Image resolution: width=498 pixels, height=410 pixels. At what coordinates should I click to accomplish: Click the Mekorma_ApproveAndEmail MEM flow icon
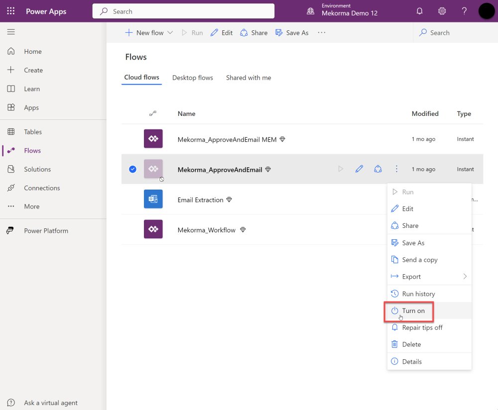153,139
